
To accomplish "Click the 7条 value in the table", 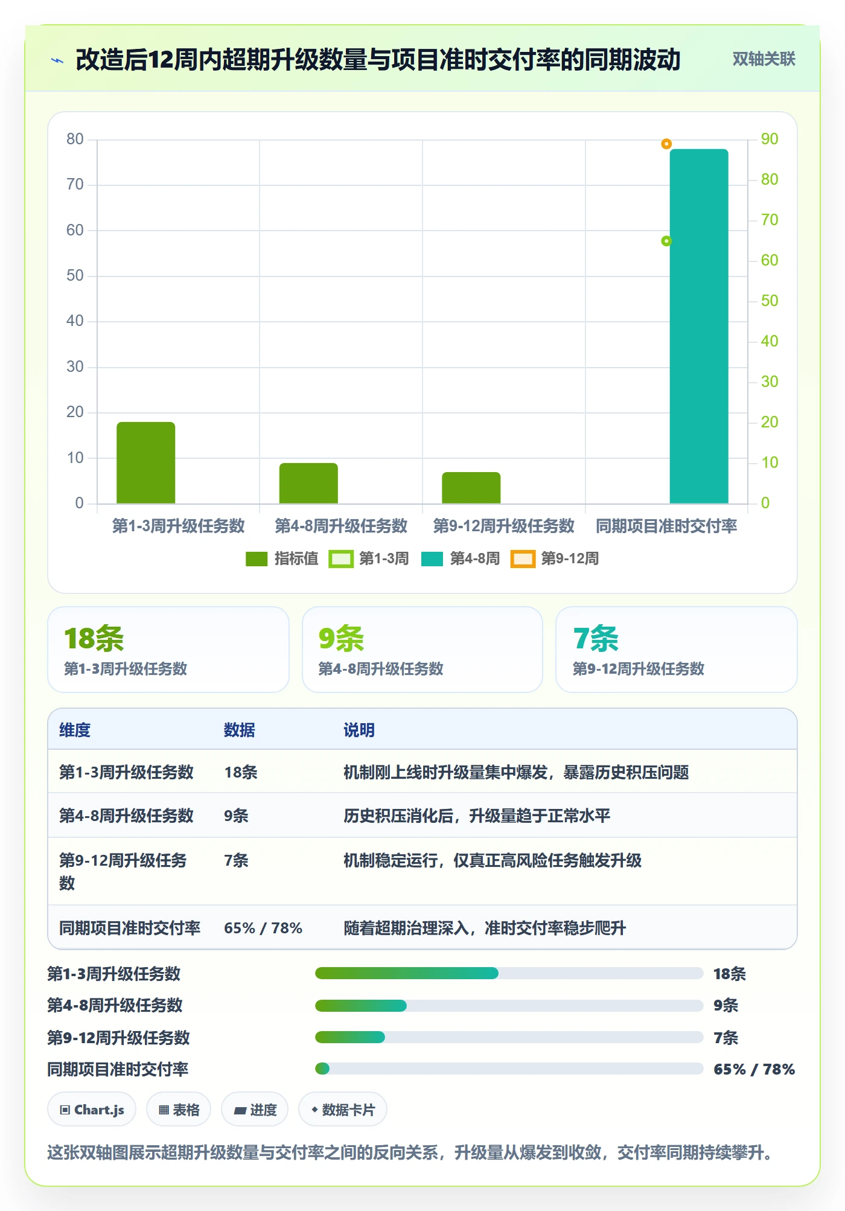I will pyautogui.click(x=236, y=861).
